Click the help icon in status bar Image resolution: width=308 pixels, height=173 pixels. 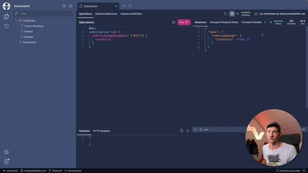(304, 171)
